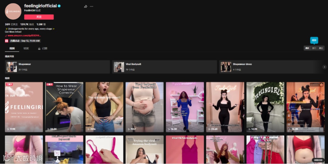
Task: Open the Shapewear playlist with 31 videos
Action: tap(57, 67)
